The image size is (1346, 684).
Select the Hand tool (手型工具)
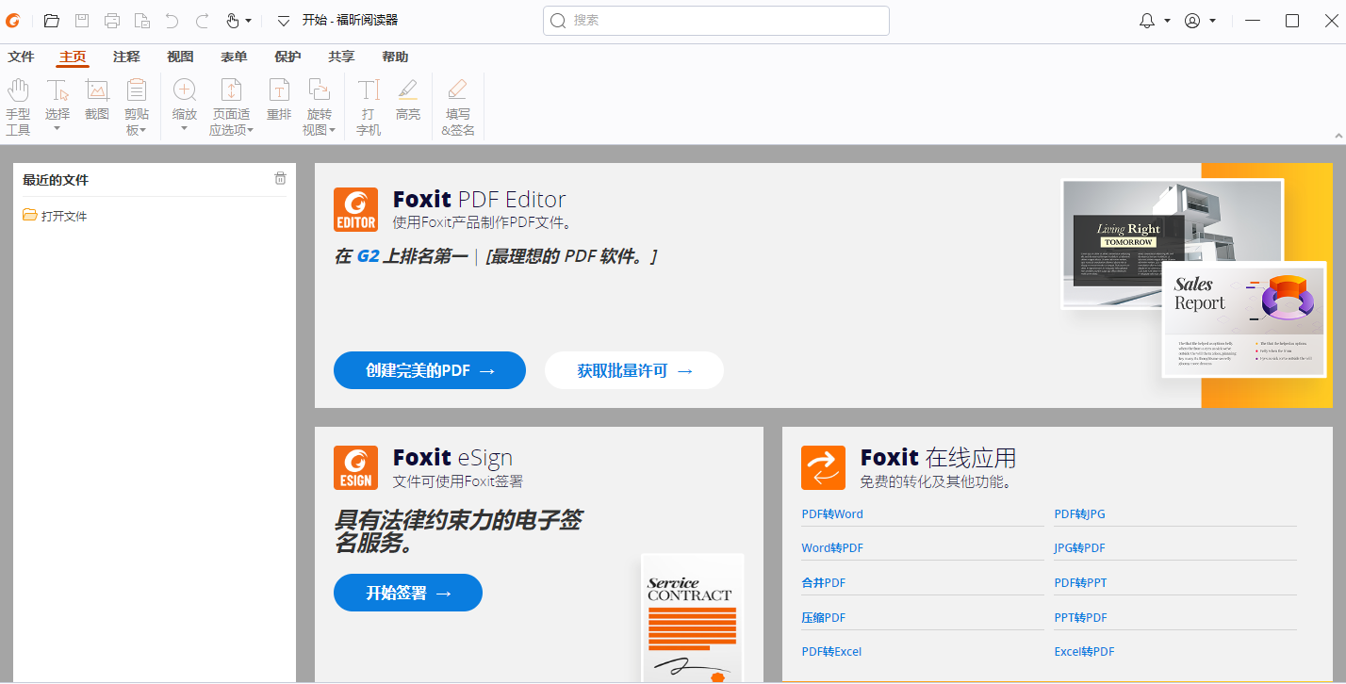[x=18, y=106]
